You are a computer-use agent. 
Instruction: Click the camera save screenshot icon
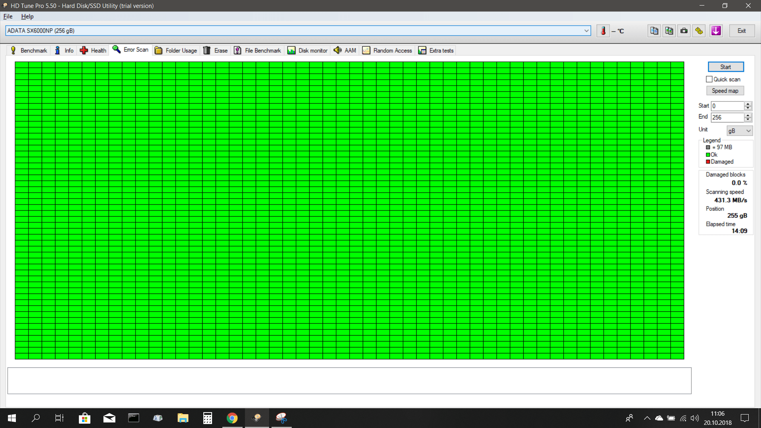[684, 31]
